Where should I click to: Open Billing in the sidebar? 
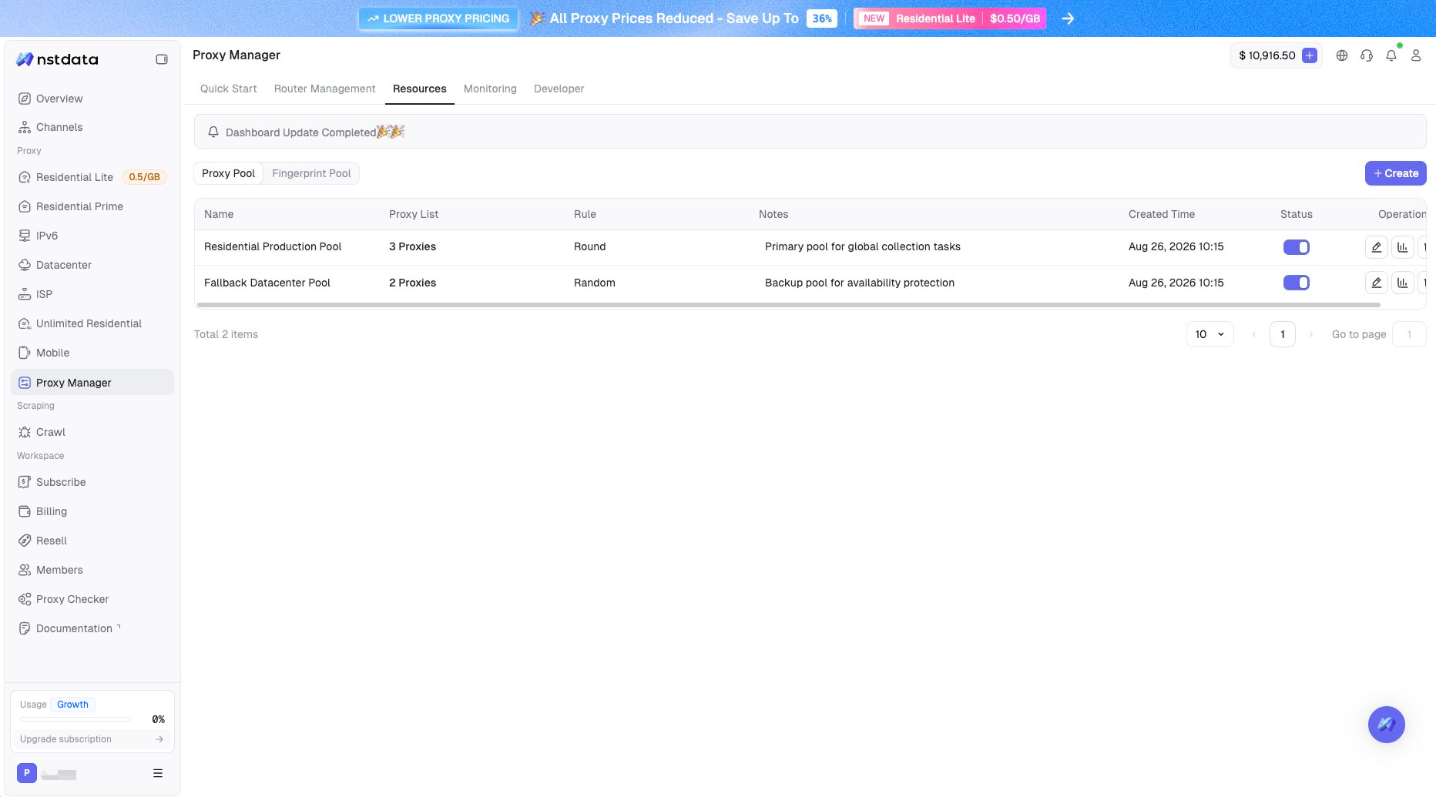coord(92,511)
